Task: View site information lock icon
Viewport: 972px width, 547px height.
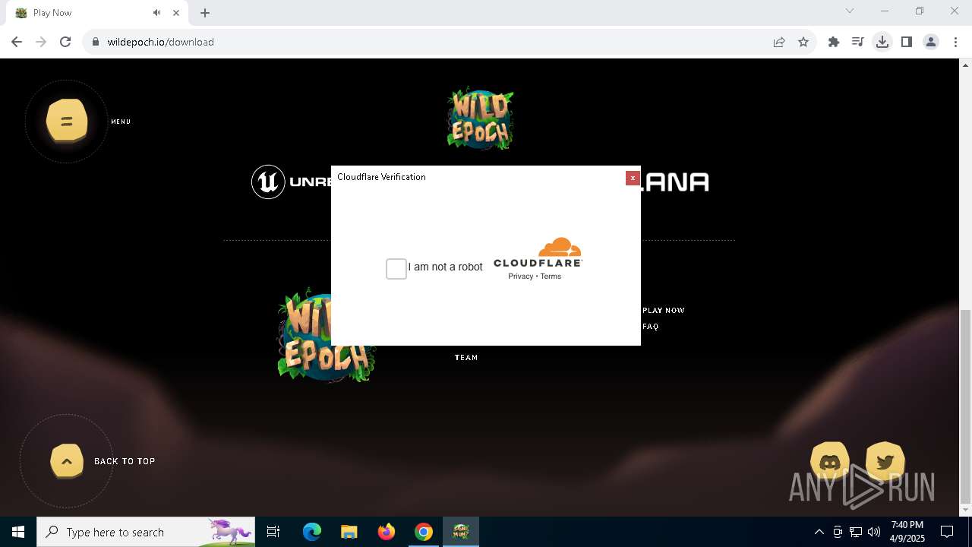Action: click(96, 42)
